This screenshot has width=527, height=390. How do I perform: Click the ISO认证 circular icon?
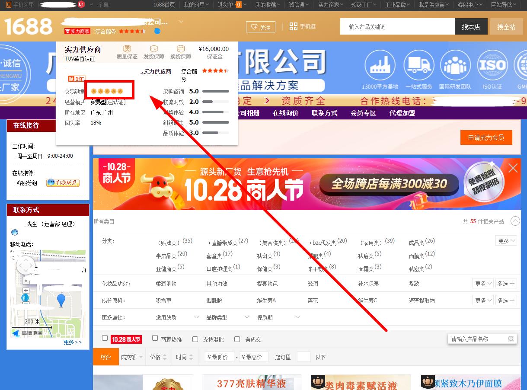tap(492, 66)
